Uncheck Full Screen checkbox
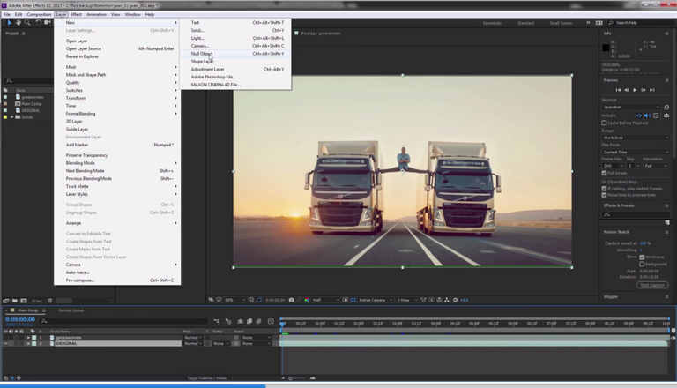677x388 pixels. pyautogui.click(x=605, y=173)
